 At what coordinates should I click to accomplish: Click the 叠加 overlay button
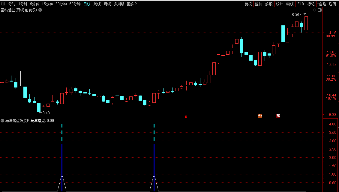[259, 4]
